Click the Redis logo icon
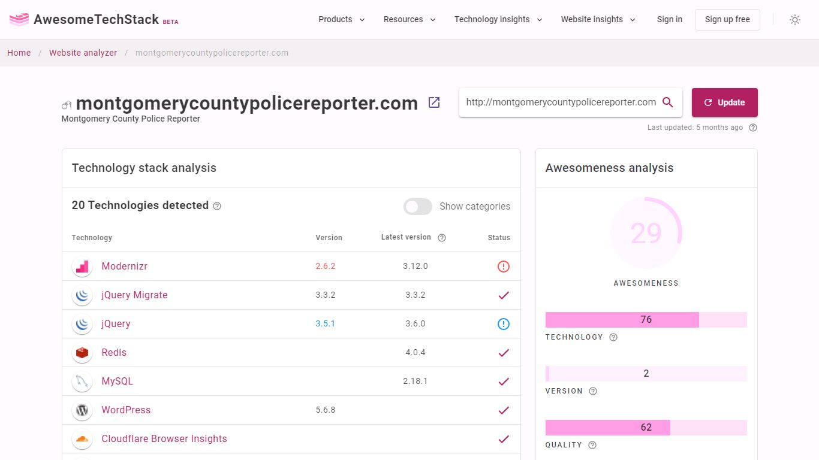 point(82,353)
